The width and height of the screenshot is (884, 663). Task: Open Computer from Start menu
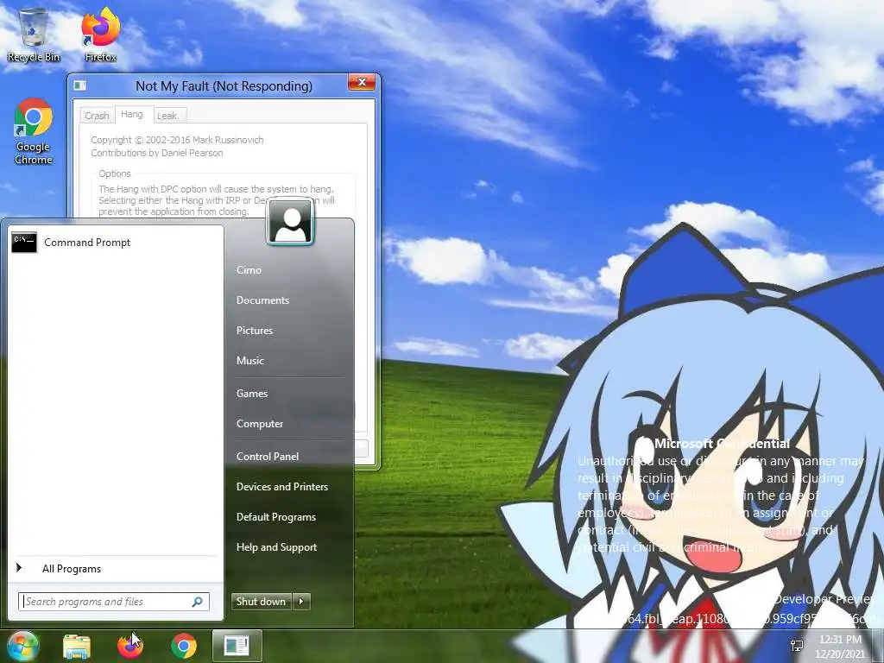point(259,423)
